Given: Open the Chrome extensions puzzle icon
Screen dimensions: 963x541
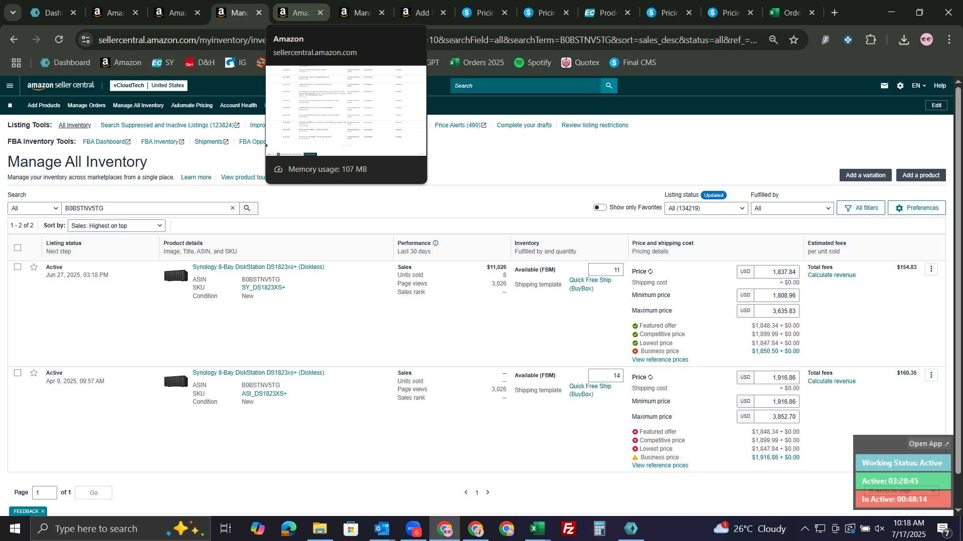Looking at the screenshot, I should [871, 40].
